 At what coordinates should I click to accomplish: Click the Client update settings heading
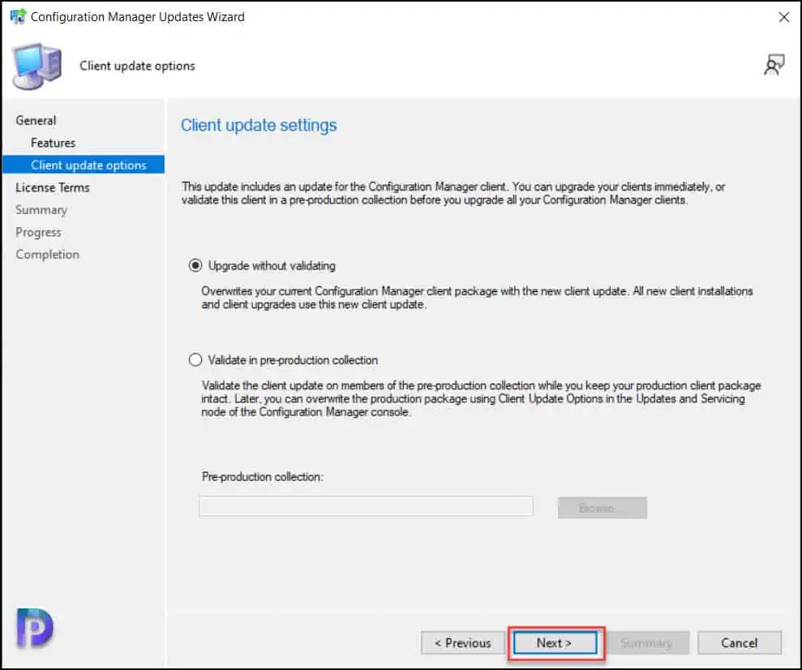click(x=259, y=125)
